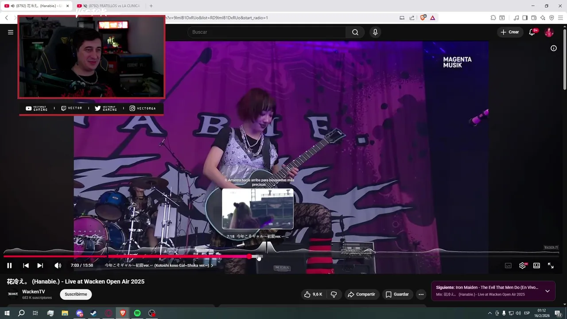Close the Hanabie browser tab

(67, 6)
